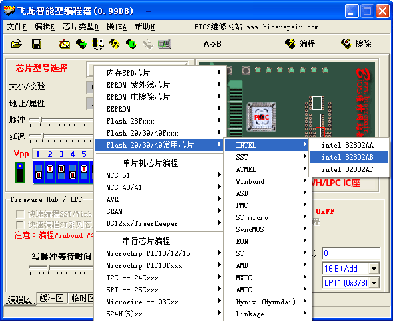Choose DS12xx/TimerKeeper menu entry
The width and height of the screenshot is (393, 321).
pyautogui.click(x=159, y=223)
